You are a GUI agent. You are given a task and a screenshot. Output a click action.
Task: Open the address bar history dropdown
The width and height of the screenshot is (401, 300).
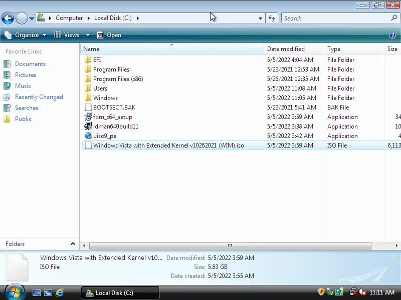pyautogui.click(x=260, y=18)
